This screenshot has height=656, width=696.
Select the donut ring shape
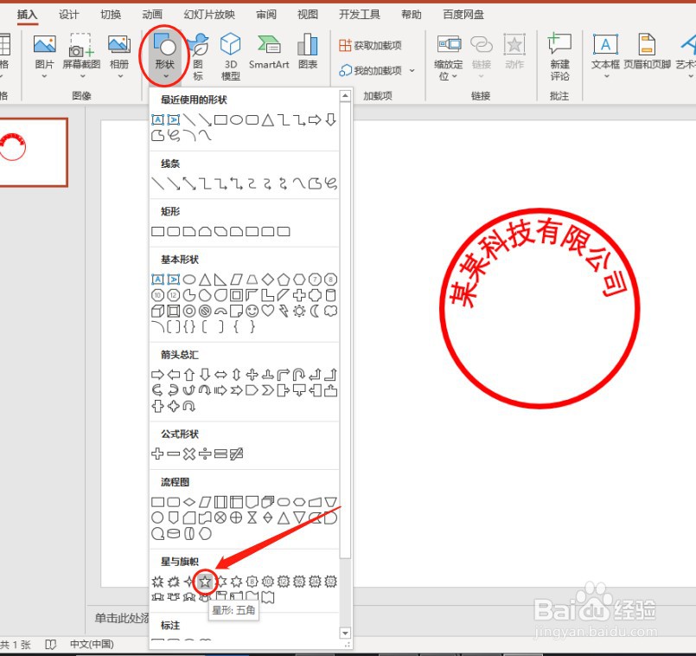(x=189, y=311)
